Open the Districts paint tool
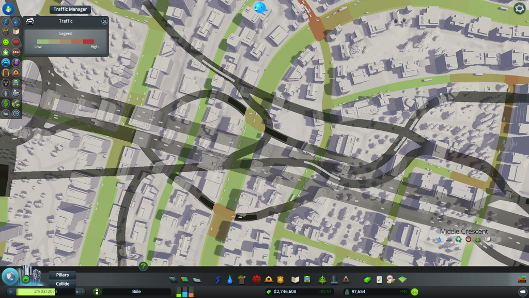Viewport: 529px width, 298px height. point(197,279)
